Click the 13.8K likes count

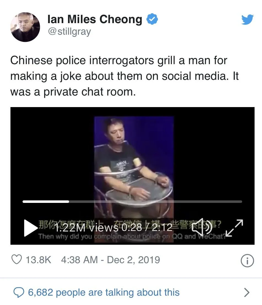click(x=39, y=260)
